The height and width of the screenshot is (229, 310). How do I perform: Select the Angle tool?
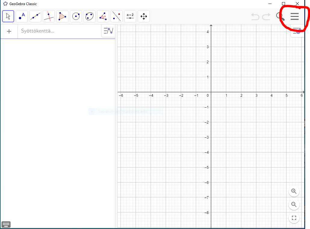[x=103, y=16]
